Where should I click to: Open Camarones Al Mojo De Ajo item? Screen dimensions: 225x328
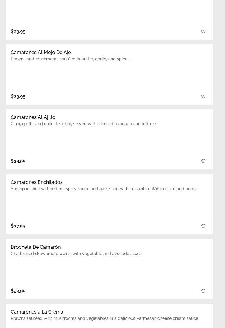tap(41, 52)
